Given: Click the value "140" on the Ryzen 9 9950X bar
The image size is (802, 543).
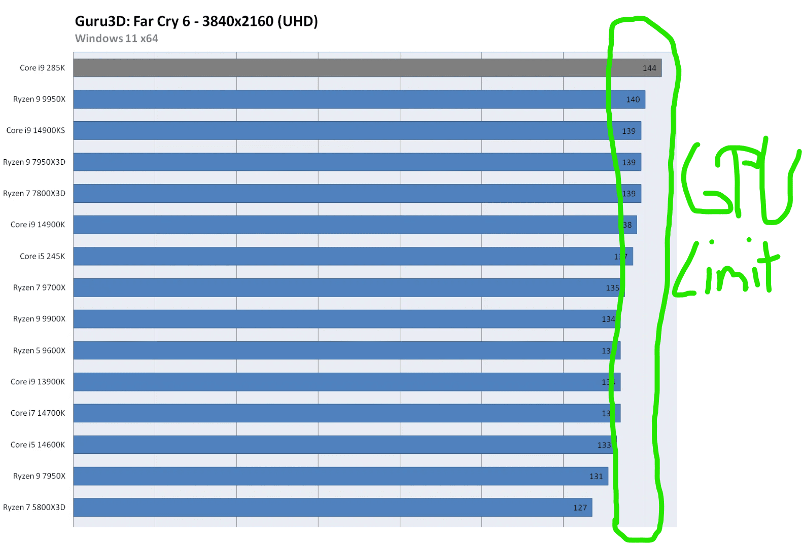Looking at the screenshot, I should tap(633, 100).
